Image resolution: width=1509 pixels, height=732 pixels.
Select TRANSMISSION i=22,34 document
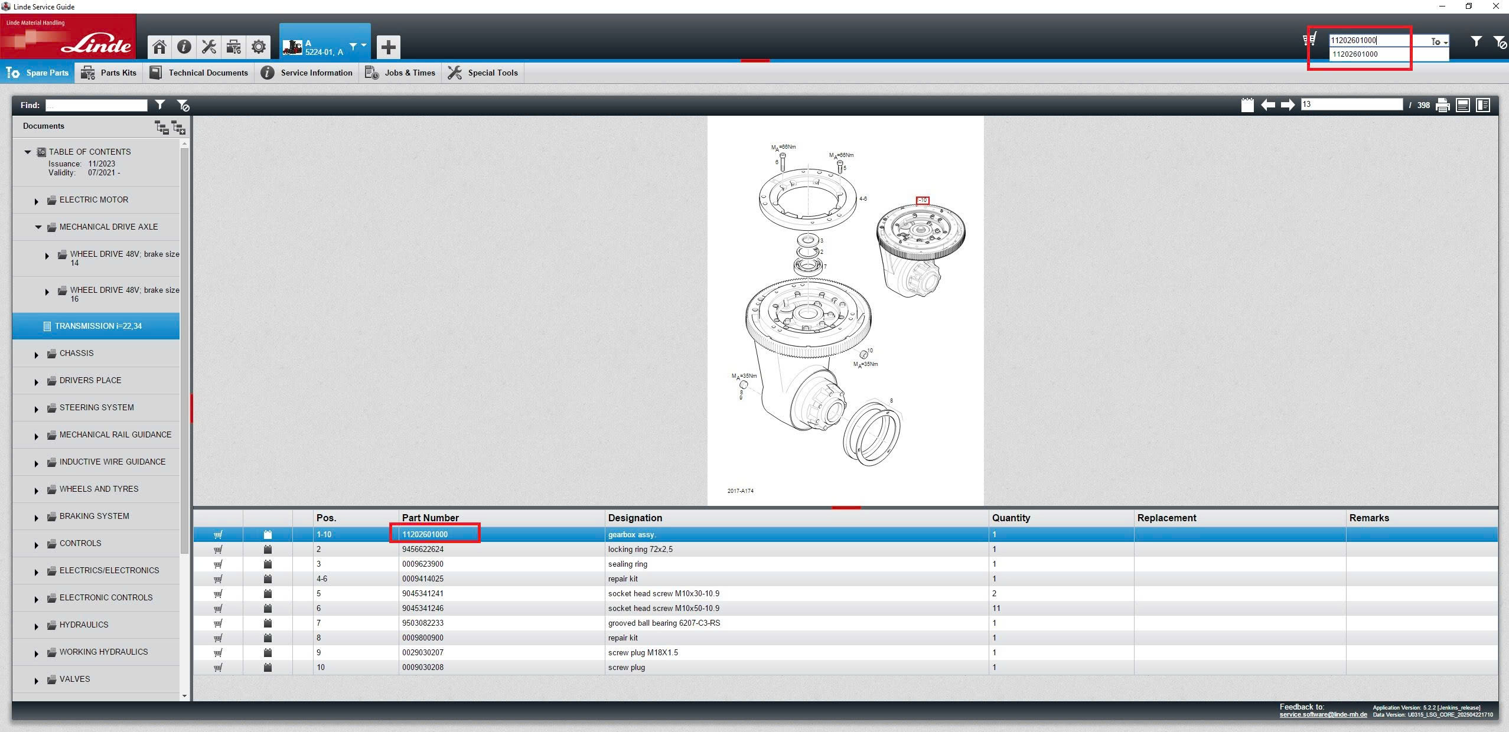[96, 326]
